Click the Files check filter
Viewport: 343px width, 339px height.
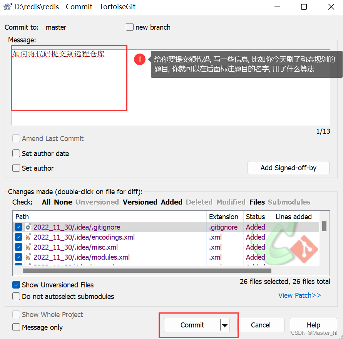257,202
